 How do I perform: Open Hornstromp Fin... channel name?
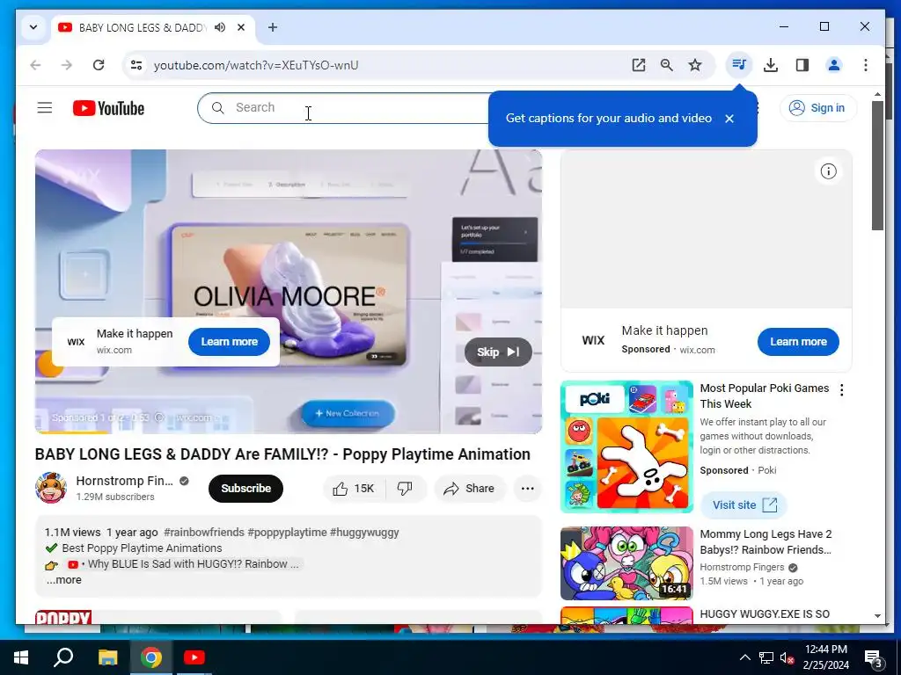click(124, 481)
